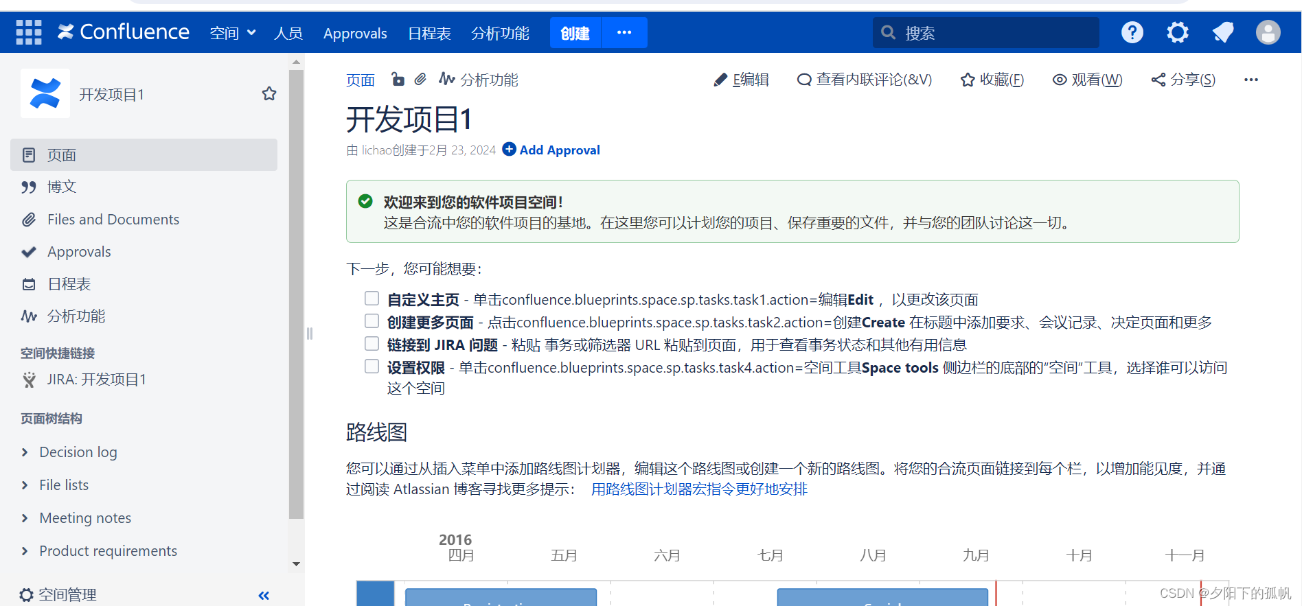Open 空间管理 space tools
The width and height of the screenshot is (1302, 606).
(58, 594)
